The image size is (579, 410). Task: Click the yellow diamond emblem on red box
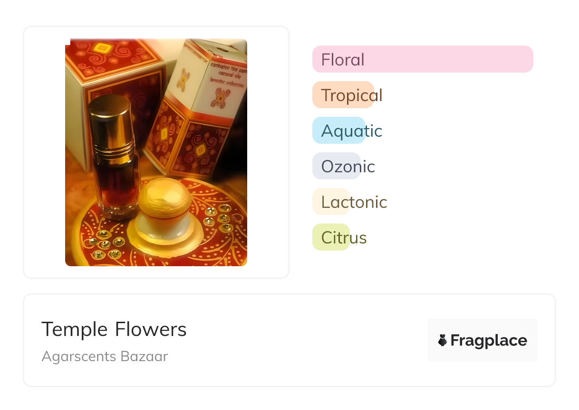101,47
